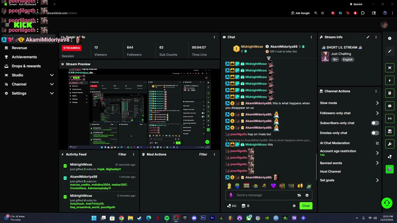Select the purple heart emote
The image size is (397, 223).
point(273,186)
